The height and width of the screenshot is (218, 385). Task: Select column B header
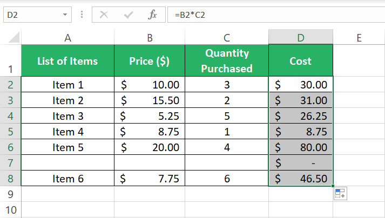coord(150,38)
